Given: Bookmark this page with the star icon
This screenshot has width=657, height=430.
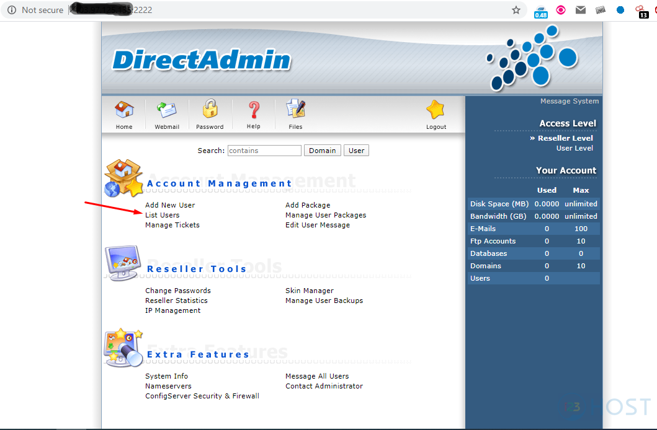Looking at the screenshot, I should point(516,10).
